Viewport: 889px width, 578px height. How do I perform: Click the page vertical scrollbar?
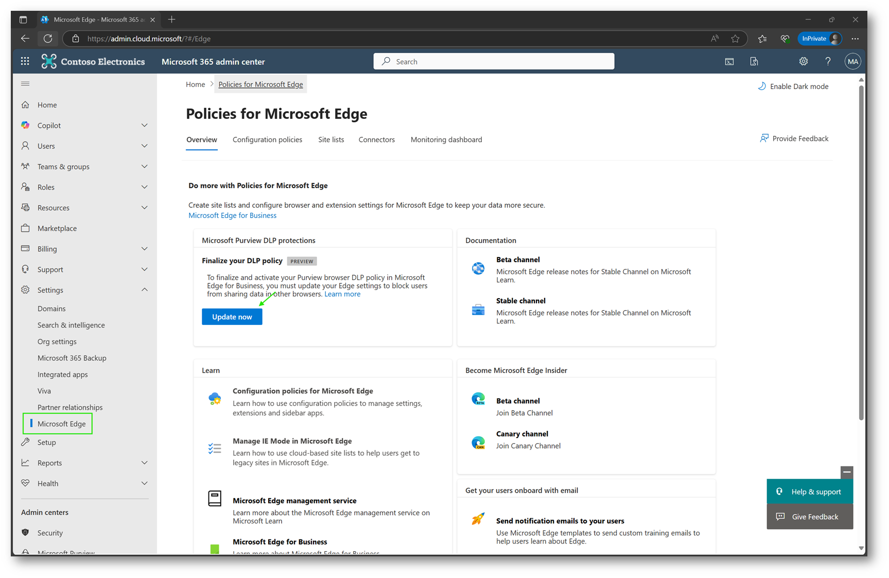point(861,252)
